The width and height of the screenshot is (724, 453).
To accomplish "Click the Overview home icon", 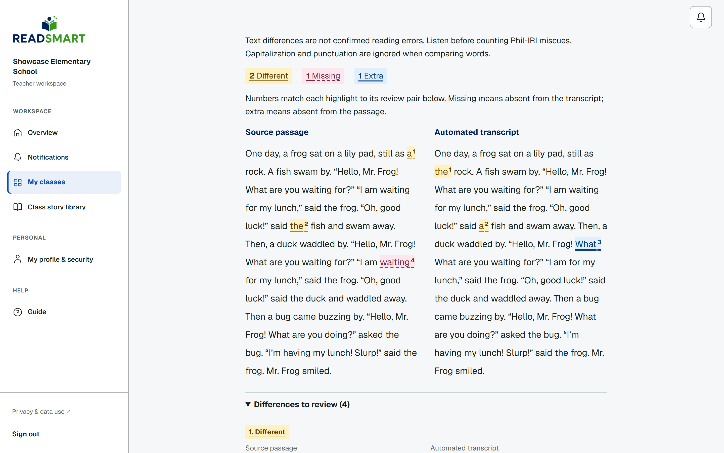I will coord(18,132).
